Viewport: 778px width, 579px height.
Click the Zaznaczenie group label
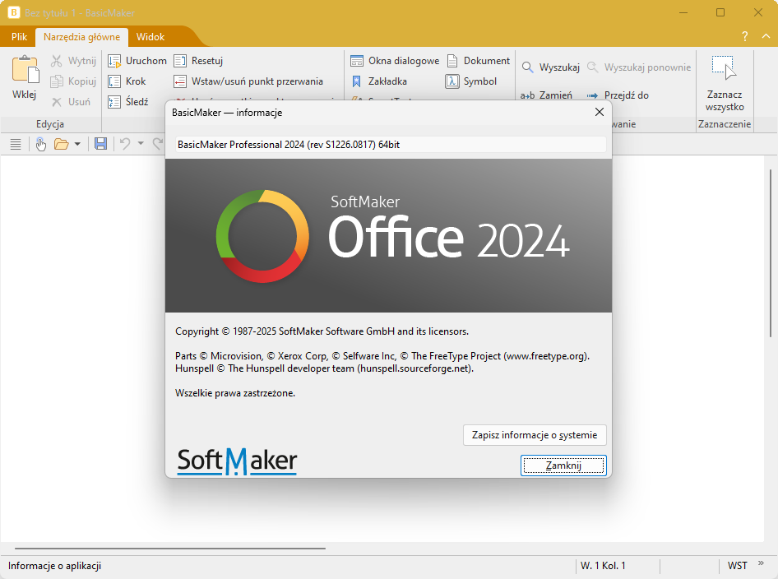coord(725,124)
